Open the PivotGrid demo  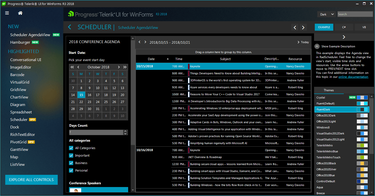[x=18, y=142]
